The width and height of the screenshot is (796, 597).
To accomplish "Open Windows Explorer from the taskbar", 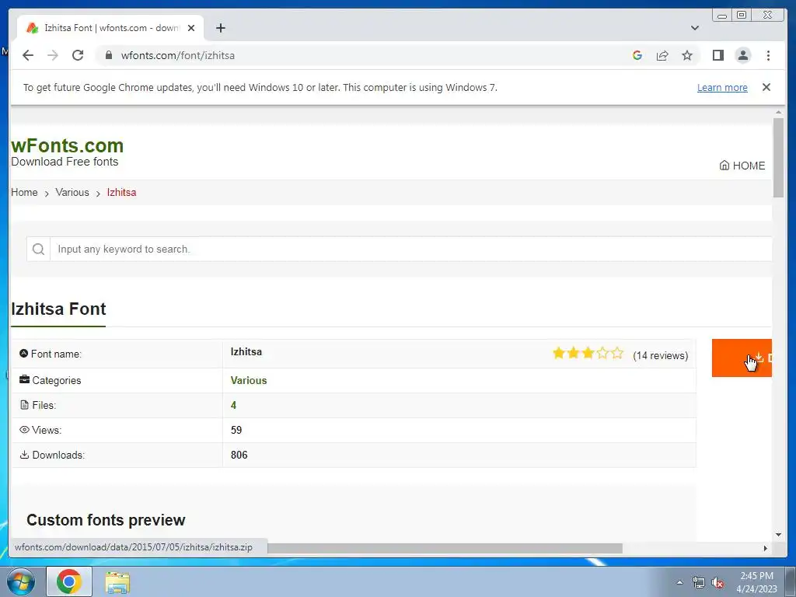I will [117, 581].
